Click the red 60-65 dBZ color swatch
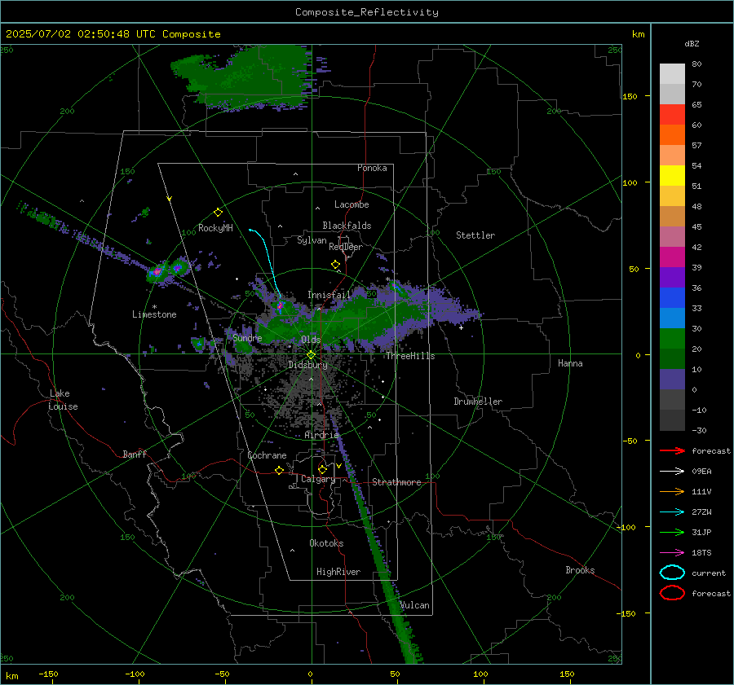The image size is (734, 685). tap(672, 115)
